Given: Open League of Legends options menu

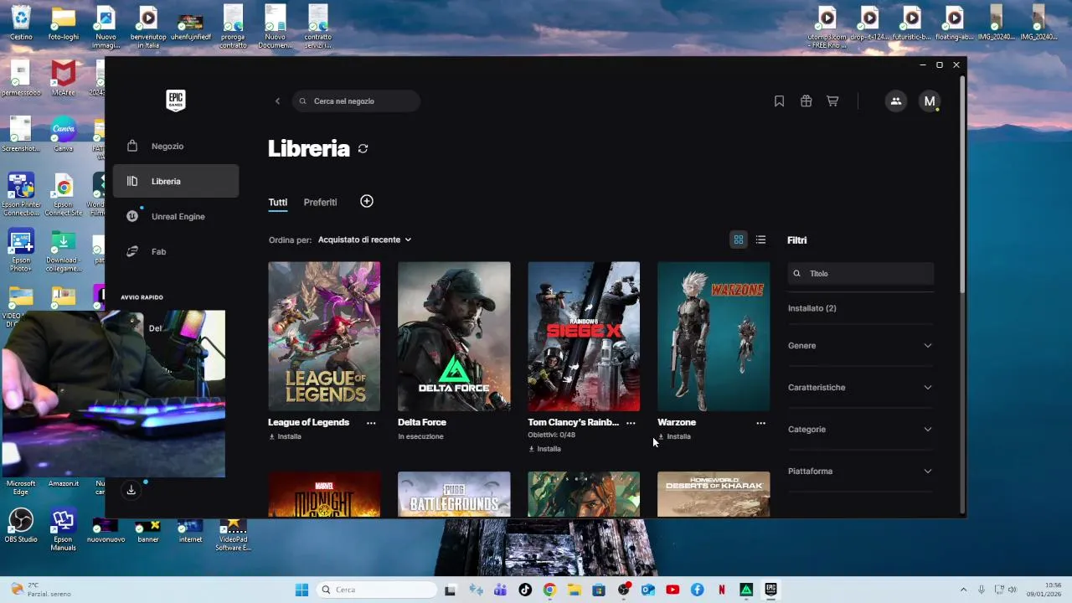Looking at the screenshot, I should (x=371, y=423).
